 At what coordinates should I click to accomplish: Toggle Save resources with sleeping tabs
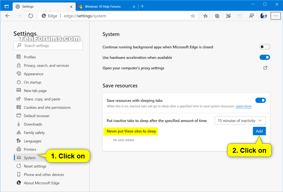[x=260, y=100]
